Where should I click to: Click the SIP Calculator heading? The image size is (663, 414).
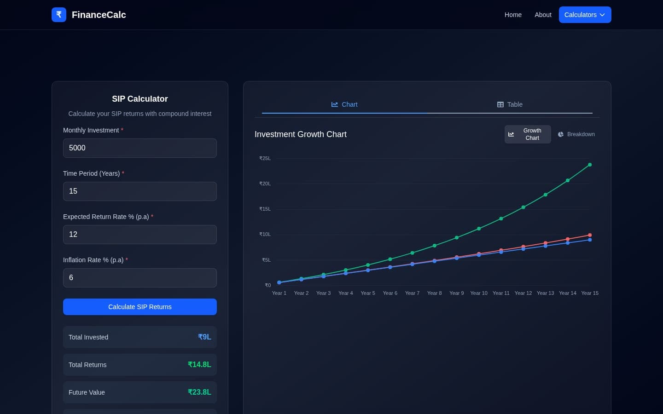point(140,99)
